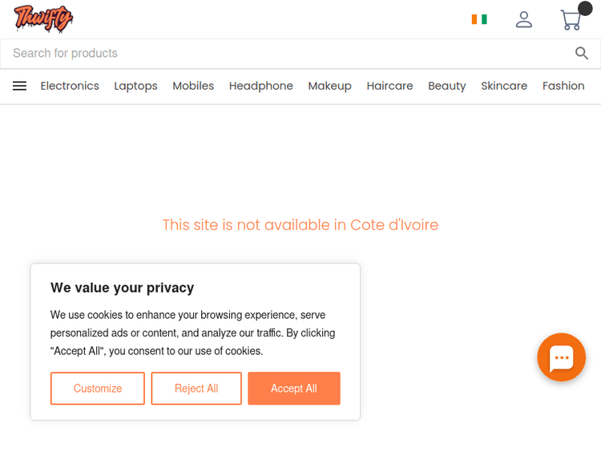Open the Electronics category
Screen dimensions: 601x451
tap(70, 86)
